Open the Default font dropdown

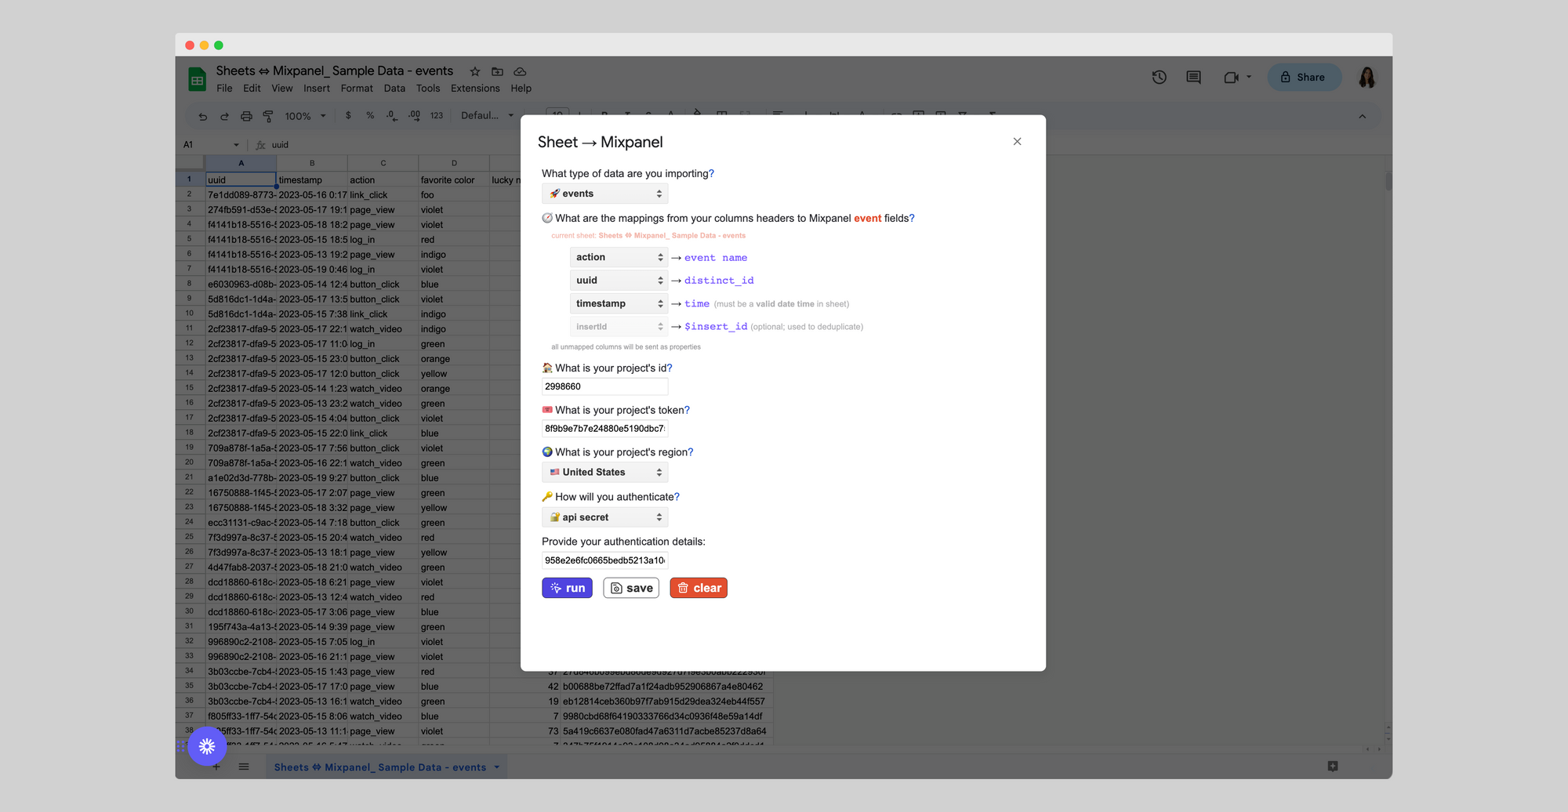click(487, 115)
